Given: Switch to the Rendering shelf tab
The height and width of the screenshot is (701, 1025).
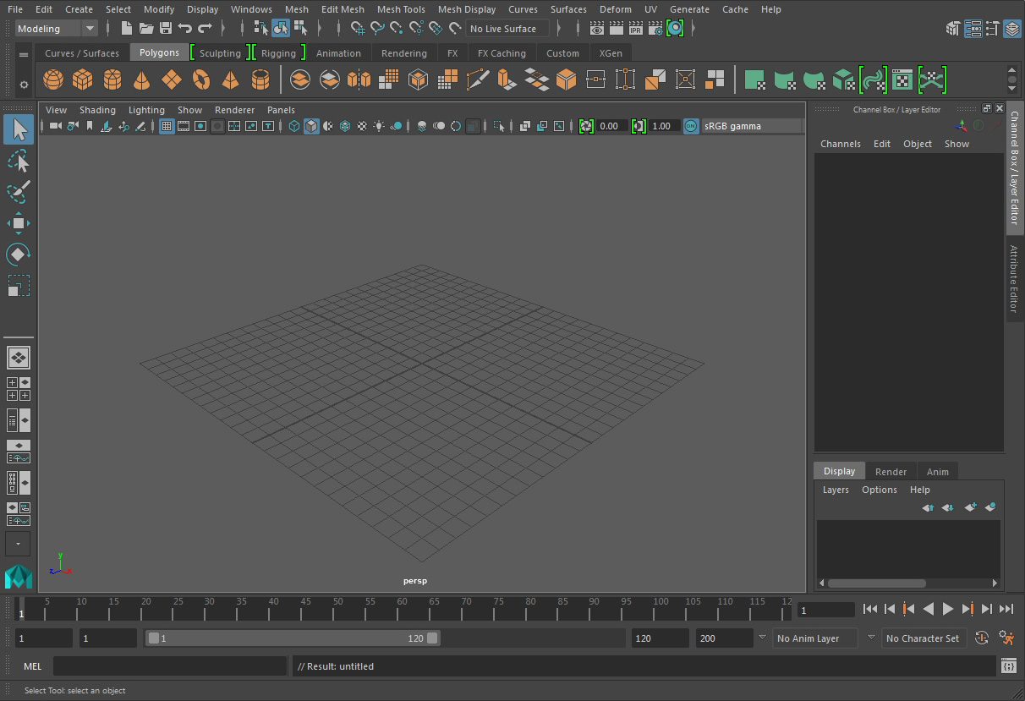Looking at the screenshot, I should [x=403, y=53].
